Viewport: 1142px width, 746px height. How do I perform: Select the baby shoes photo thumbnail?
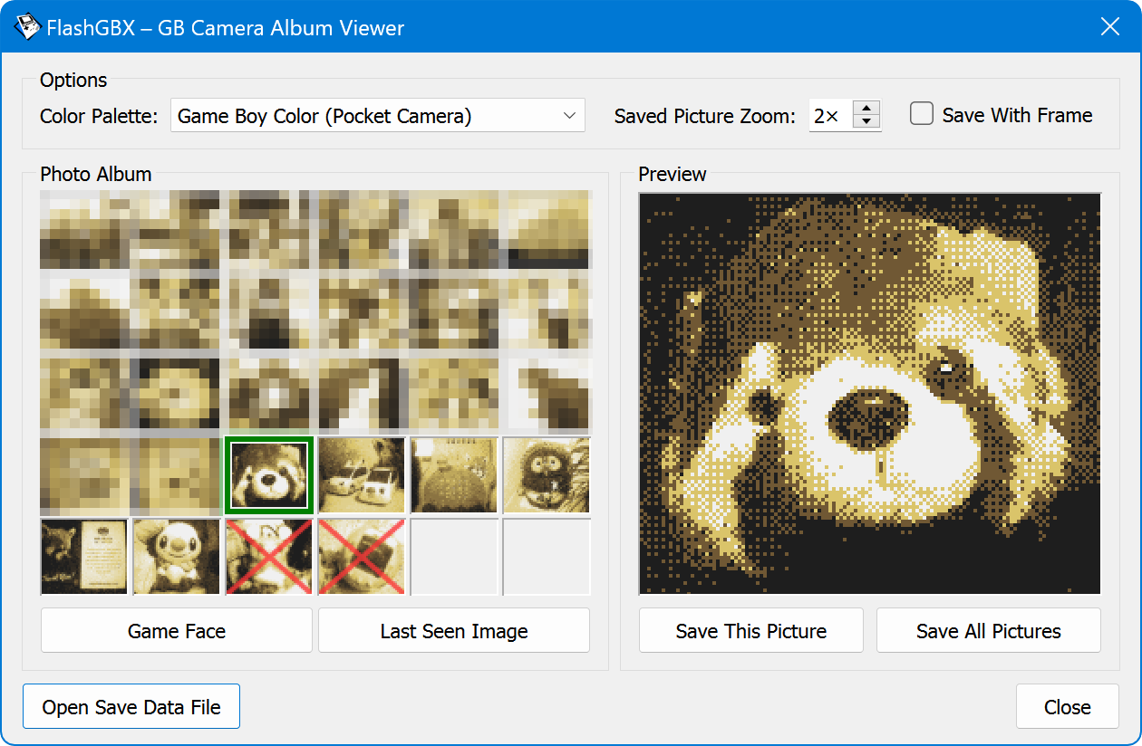tap(361, 474)
